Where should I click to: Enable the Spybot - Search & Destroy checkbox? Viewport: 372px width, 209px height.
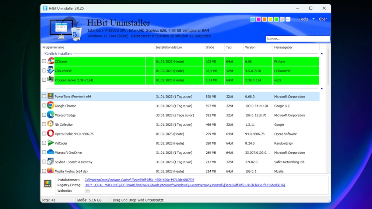point(44,162)
